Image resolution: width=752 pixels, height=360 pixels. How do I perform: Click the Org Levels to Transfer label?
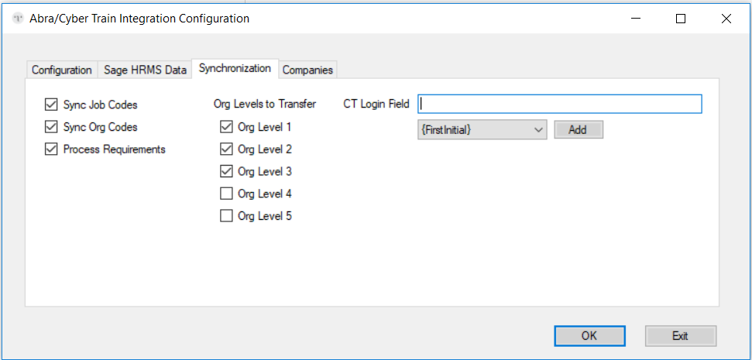point(265,104)
